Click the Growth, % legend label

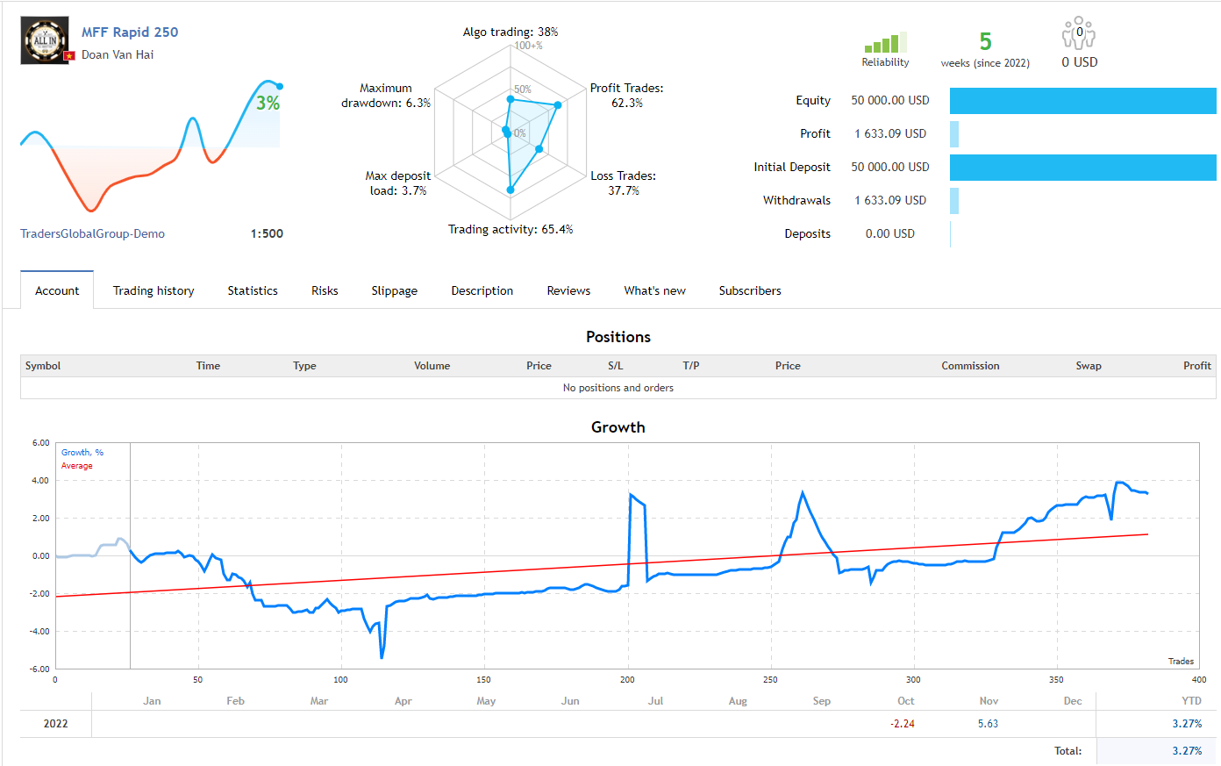82,453
